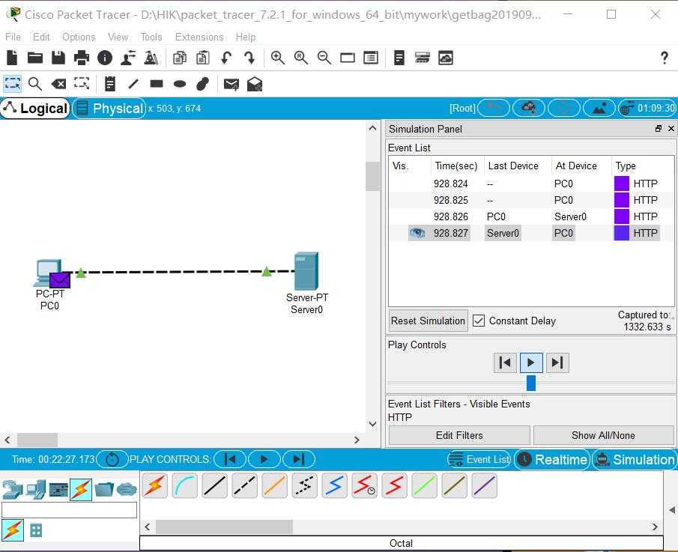Open the Edit menu
The width and height of the screenshot is (678, 552).
(x=41, y=37)
